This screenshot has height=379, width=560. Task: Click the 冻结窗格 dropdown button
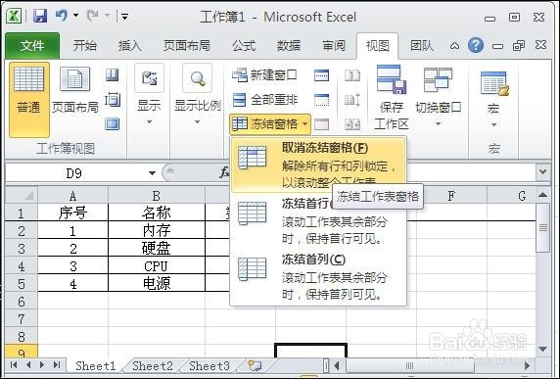coord(270,124)
